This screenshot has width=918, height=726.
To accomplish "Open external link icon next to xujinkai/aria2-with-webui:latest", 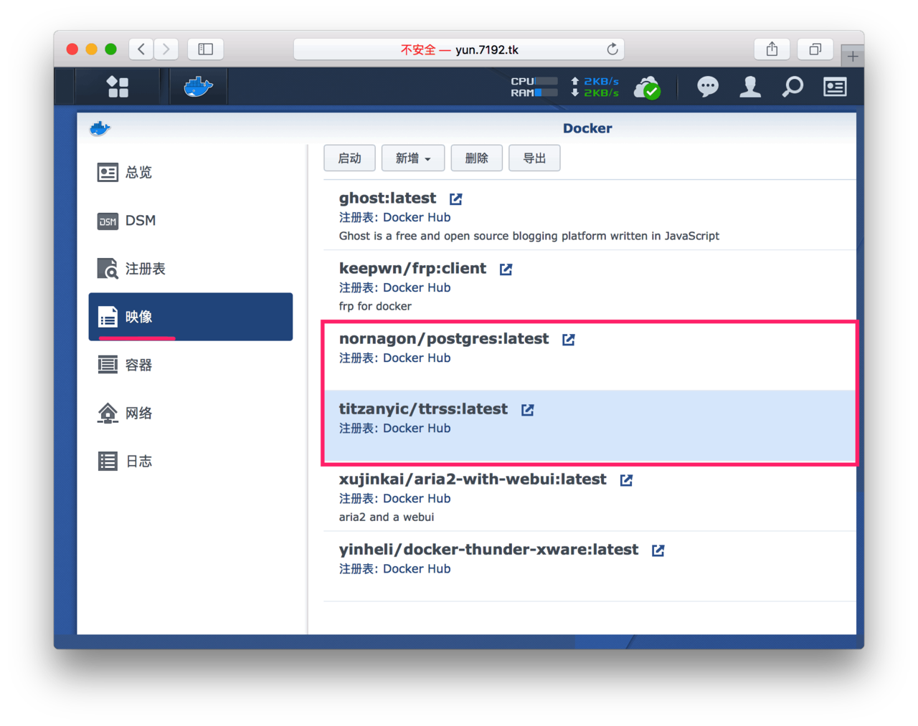I will (x=626, y=480).
